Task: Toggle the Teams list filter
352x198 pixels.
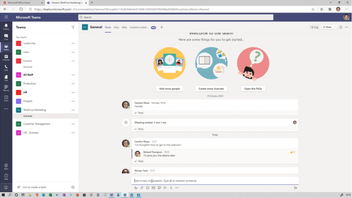Action: click(73, 27)
